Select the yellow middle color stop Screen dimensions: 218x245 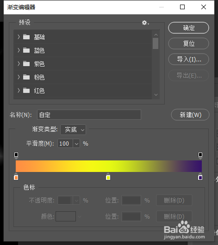pos(108,177)
